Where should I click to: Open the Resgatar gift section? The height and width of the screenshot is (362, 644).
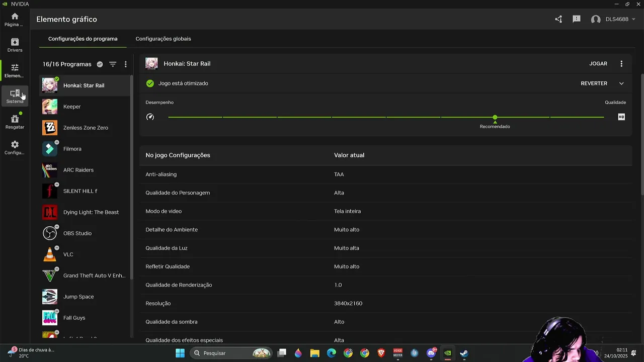15,122
